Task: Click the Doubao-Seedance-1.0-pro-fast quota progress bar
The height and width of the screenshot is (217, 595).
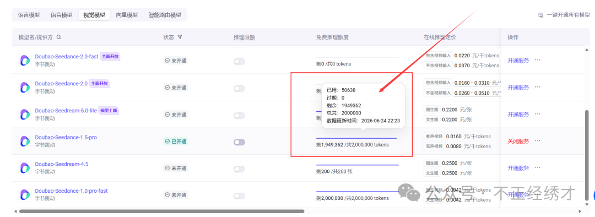Action: click(x=358, y=192)
